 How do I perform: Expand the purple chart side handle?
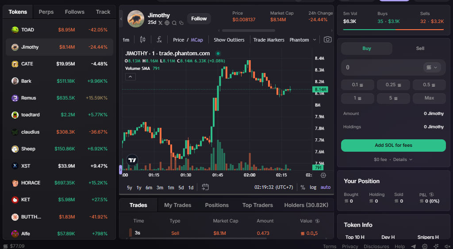pos(120,169)
